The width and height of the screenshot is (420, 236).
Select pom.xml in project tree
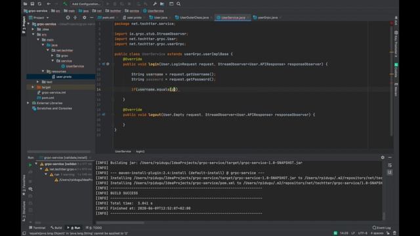pos(45,98)
